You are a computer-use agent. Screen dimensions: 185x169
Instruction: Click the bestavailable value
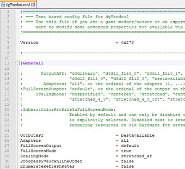tap(138, 135)
